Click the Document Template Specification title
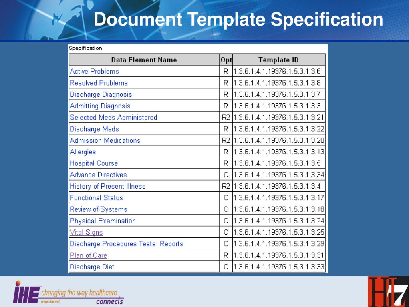 (238, 19)
